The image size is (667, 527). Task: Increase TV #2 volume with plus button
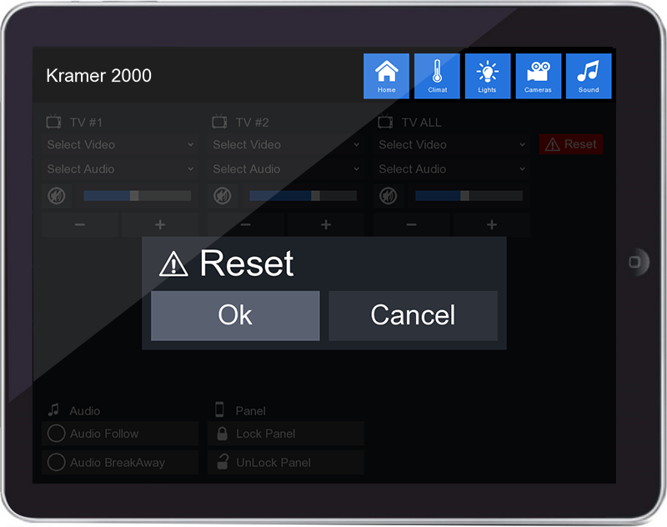pos(325,225)
